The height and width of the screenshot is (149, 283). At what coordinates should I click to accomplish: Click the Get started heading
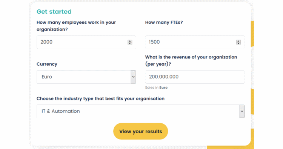point(54,12)
